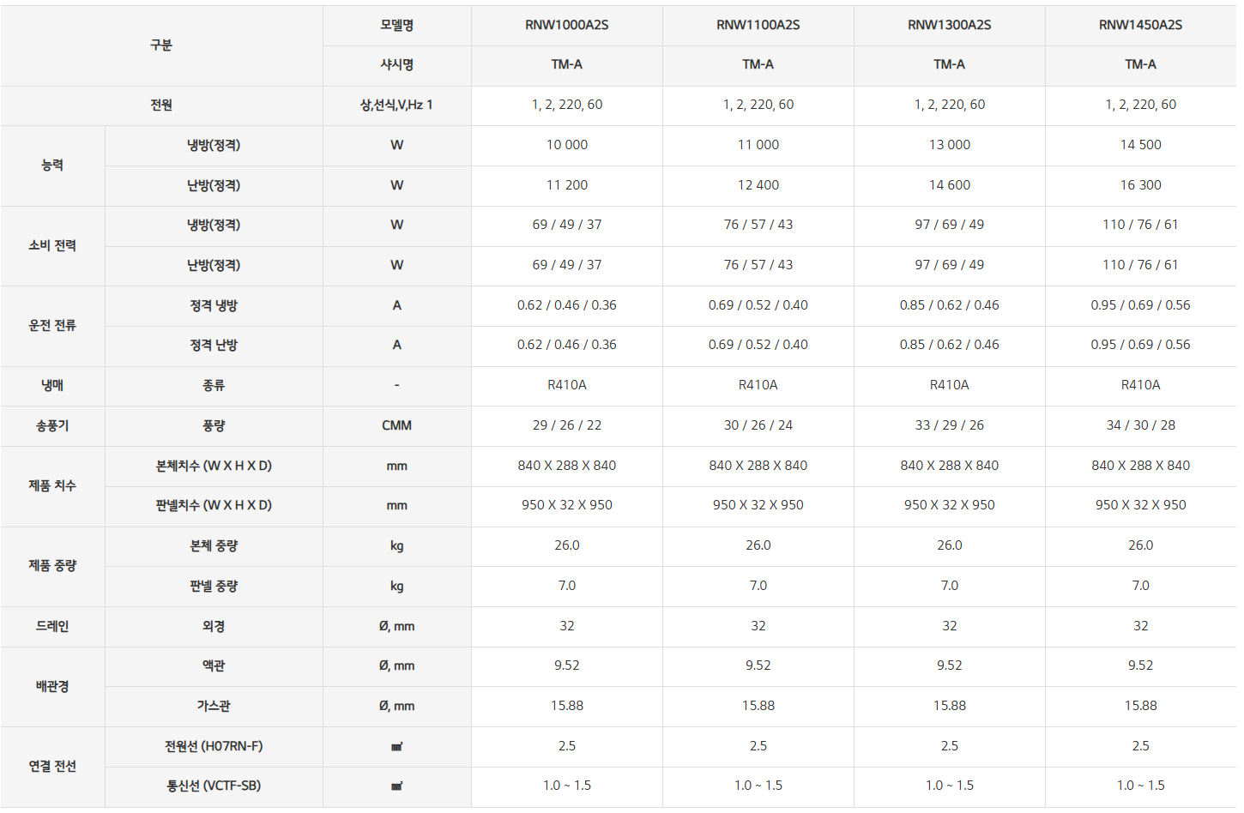The image size is (1244, 813).
Task: Click the 소비 전력 category cell
Action: pos(52,245)
